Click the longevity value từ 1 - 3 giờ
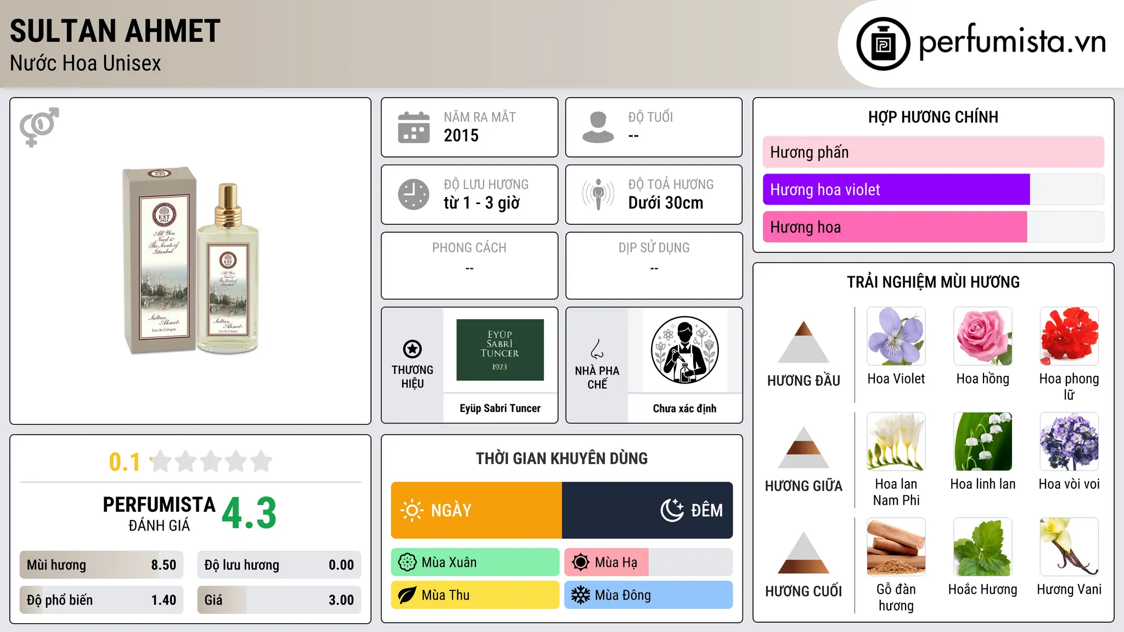The width and height of the screenshot is (1124, 632). click(481, 203)
